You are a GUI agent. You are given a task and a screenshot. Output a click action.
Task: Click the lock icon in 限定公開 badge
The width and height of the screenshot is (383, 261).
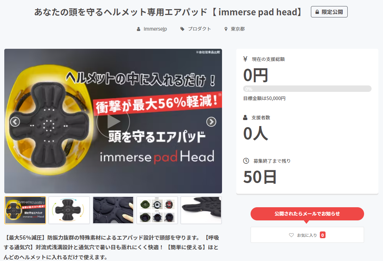pyautogui.click(x=317, y=12)
